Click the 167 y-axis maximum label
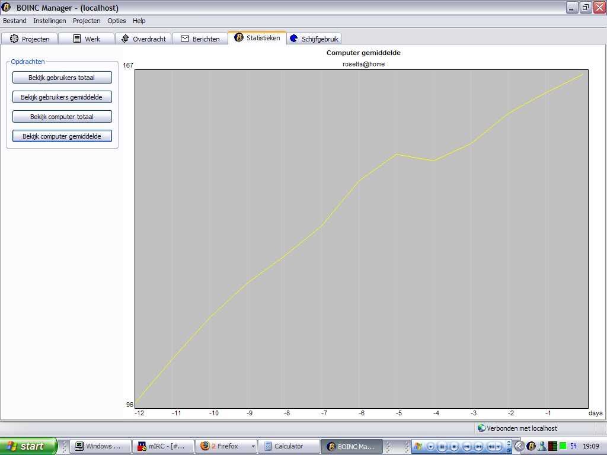The width and height of the screenshot is (607, 455). tap(128, 65)
